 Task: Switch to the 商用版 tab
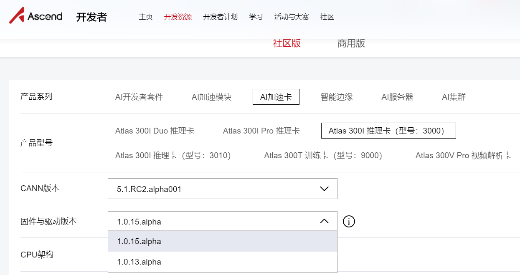click(351, 44)
